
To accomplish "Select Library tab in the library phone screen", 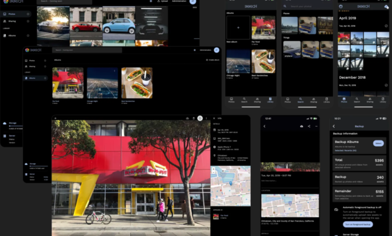I will click(x=270, y=100).
